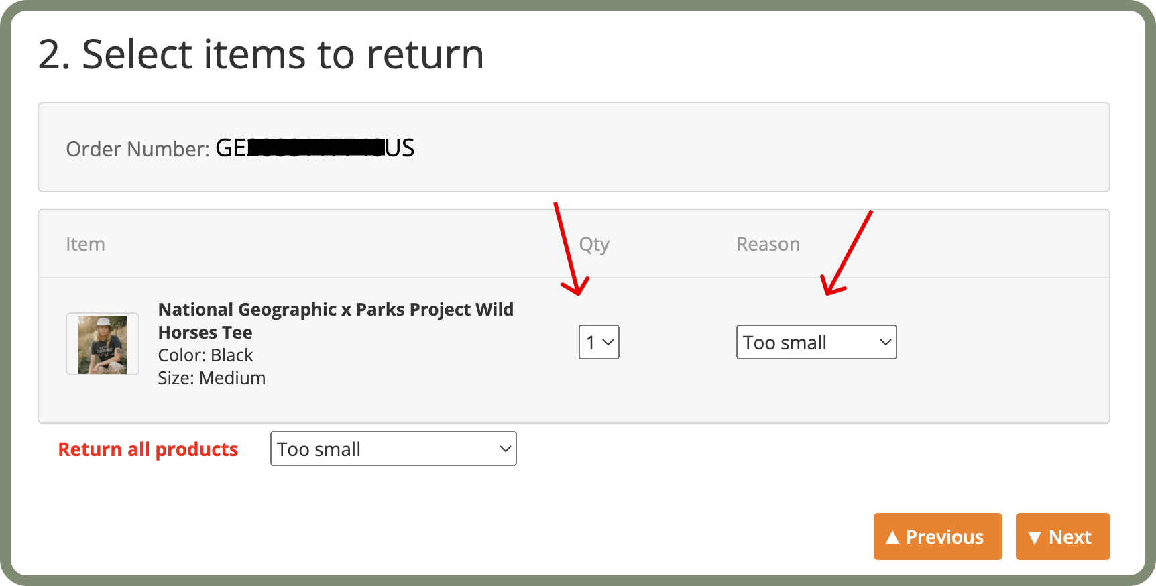Click the Select items to return heading
The height and width of the screenshot is (586, 1156).
[x=262, y=54]
